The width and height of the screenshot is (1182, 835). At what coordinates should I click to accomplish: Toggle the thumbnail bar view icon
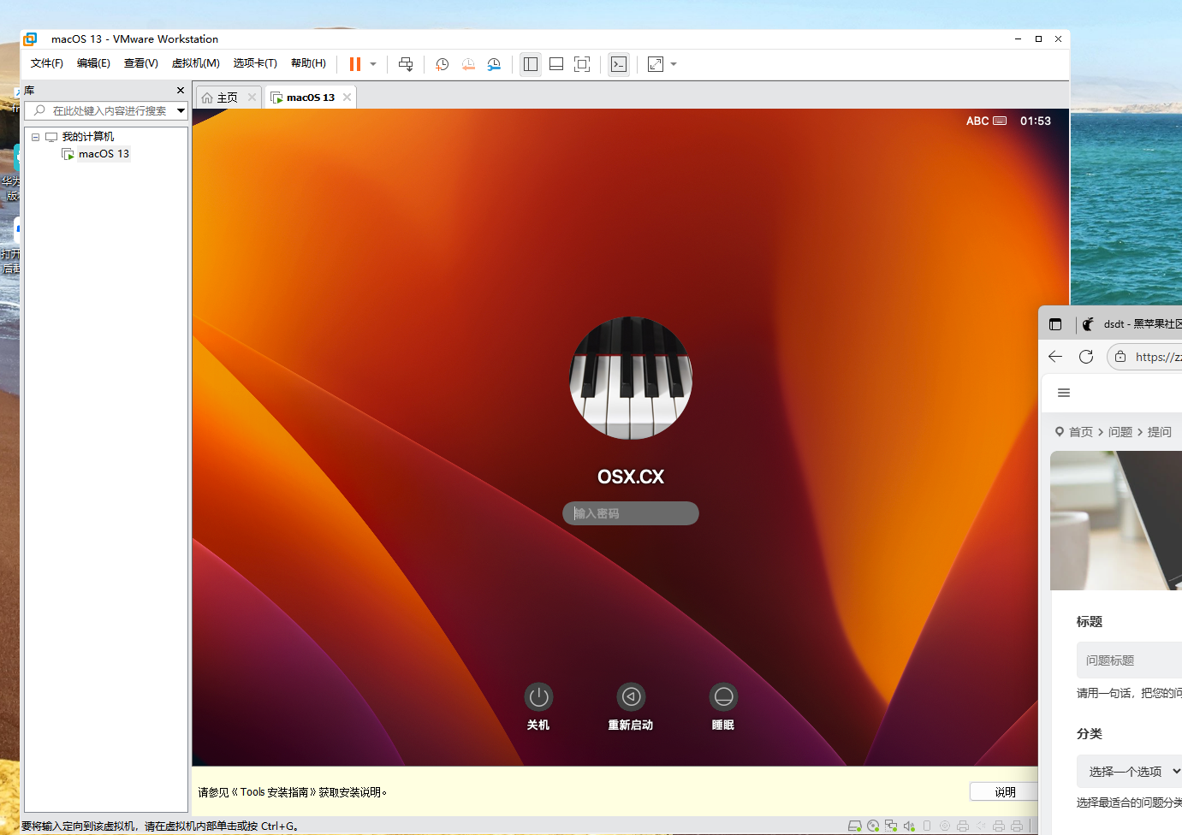tap(556, 64)
